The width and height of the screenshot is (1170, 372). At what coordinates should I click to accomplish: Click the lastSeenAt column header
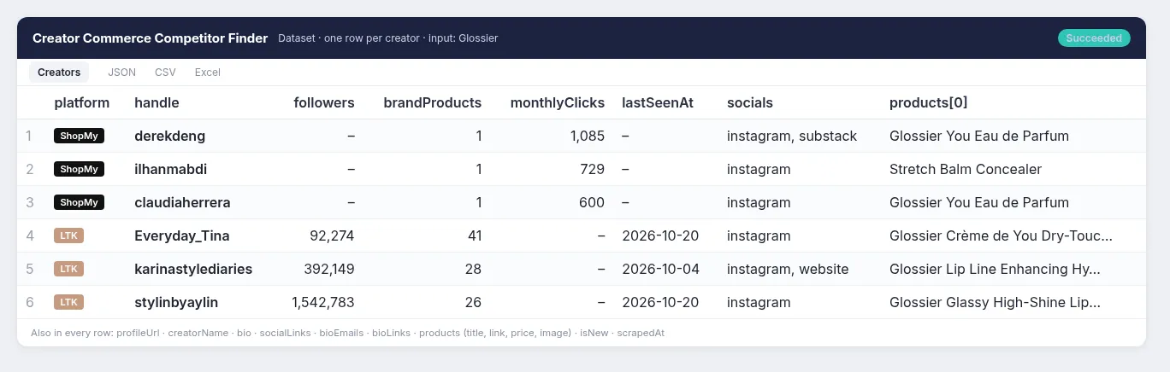[658, 102]
